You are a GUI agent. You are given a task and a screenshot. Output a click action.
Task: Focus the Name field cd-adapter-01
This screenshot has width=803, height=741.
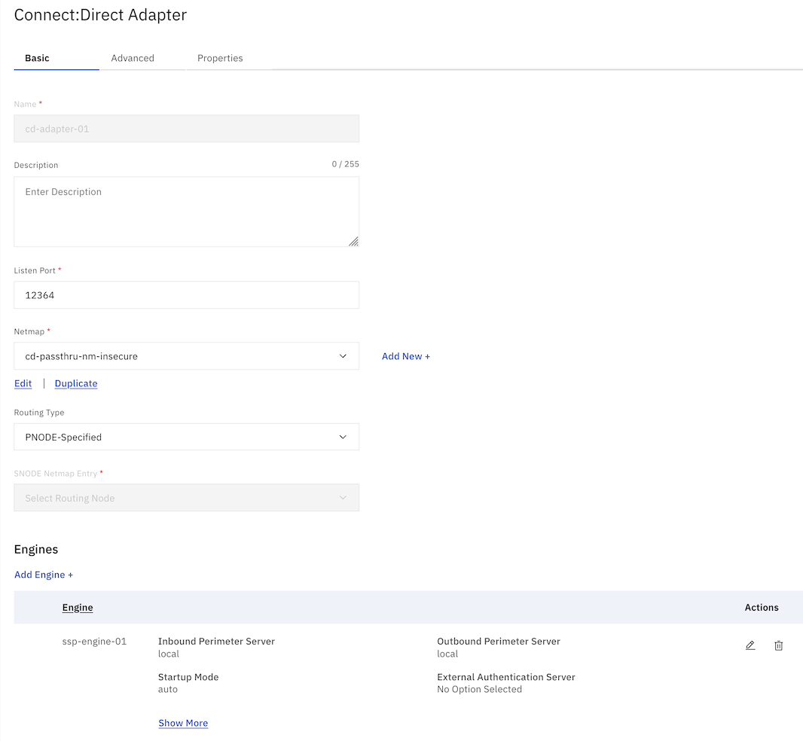pyautogui.click(x=186, y=129)
